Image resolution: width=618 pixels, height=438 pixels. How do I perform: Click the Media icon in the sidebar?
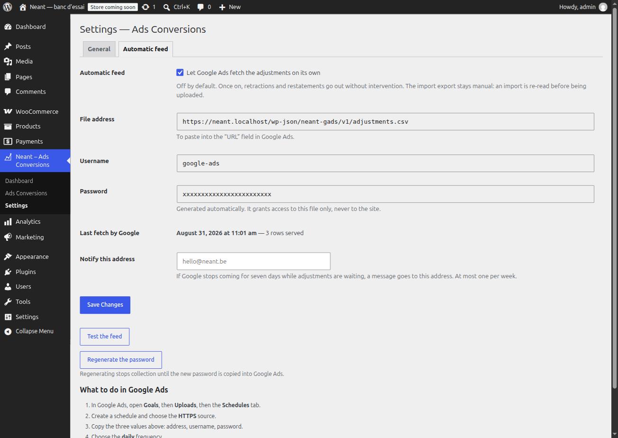click(x=8, y=62)
